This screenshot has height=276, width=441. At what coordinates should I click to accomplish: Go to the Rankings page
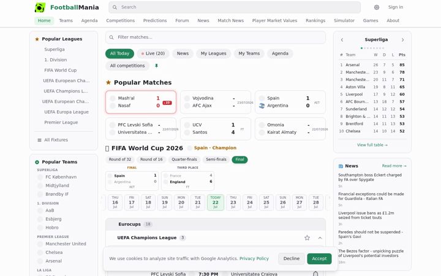tap(315, 21)
